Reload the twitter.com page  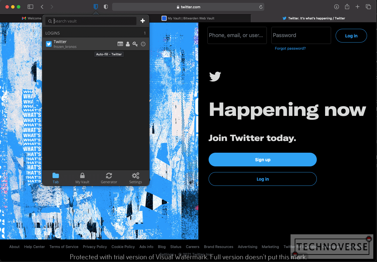tap(261, 7)
